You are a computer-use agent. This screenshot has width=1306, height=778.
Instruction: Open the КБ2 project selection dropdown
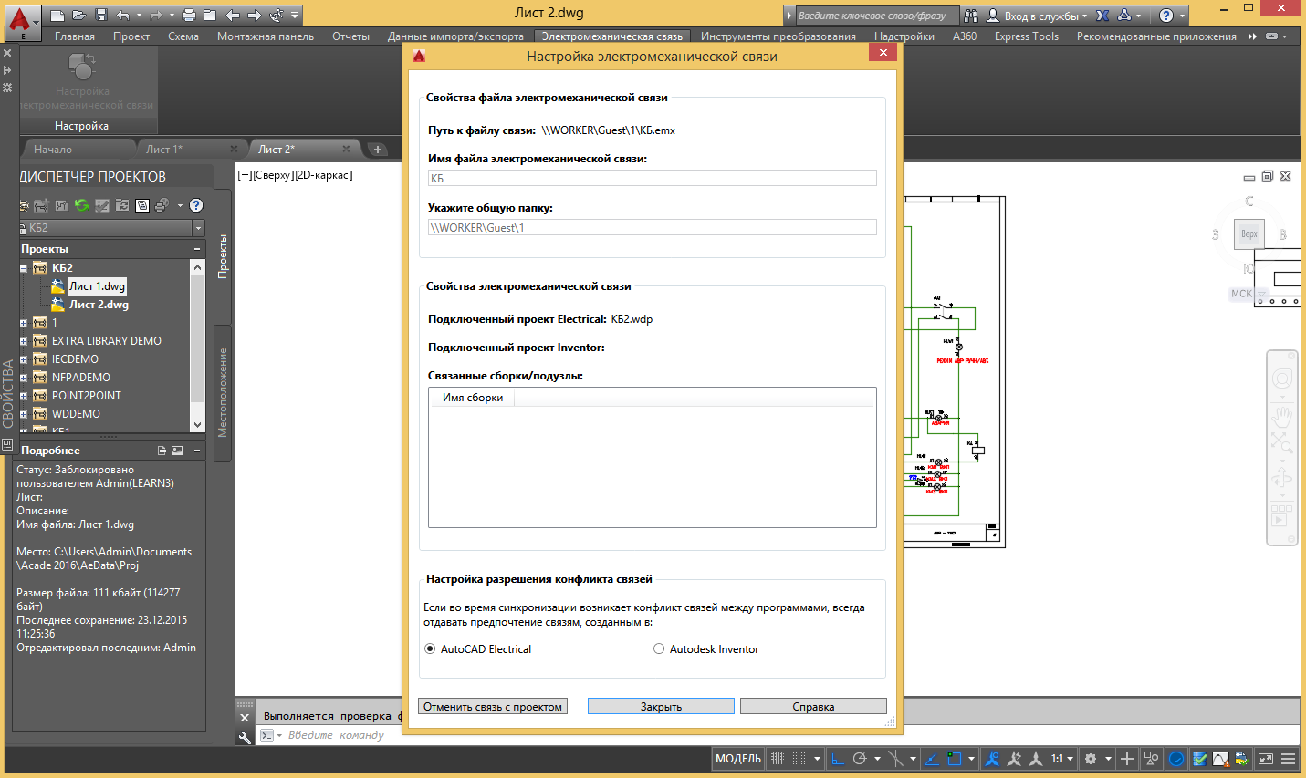pos(198,228)
